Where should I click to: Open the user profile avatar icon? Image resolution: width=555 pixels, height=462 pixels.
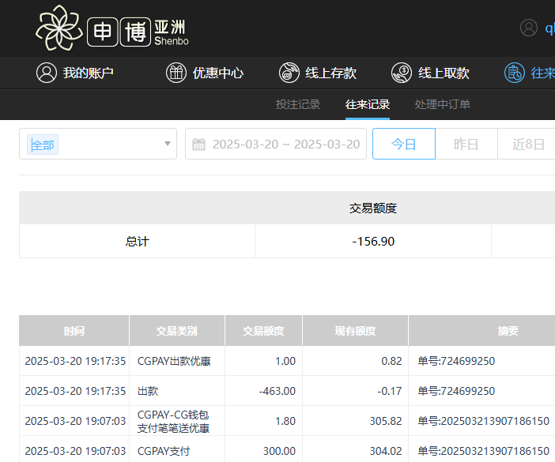pos(529,28)
